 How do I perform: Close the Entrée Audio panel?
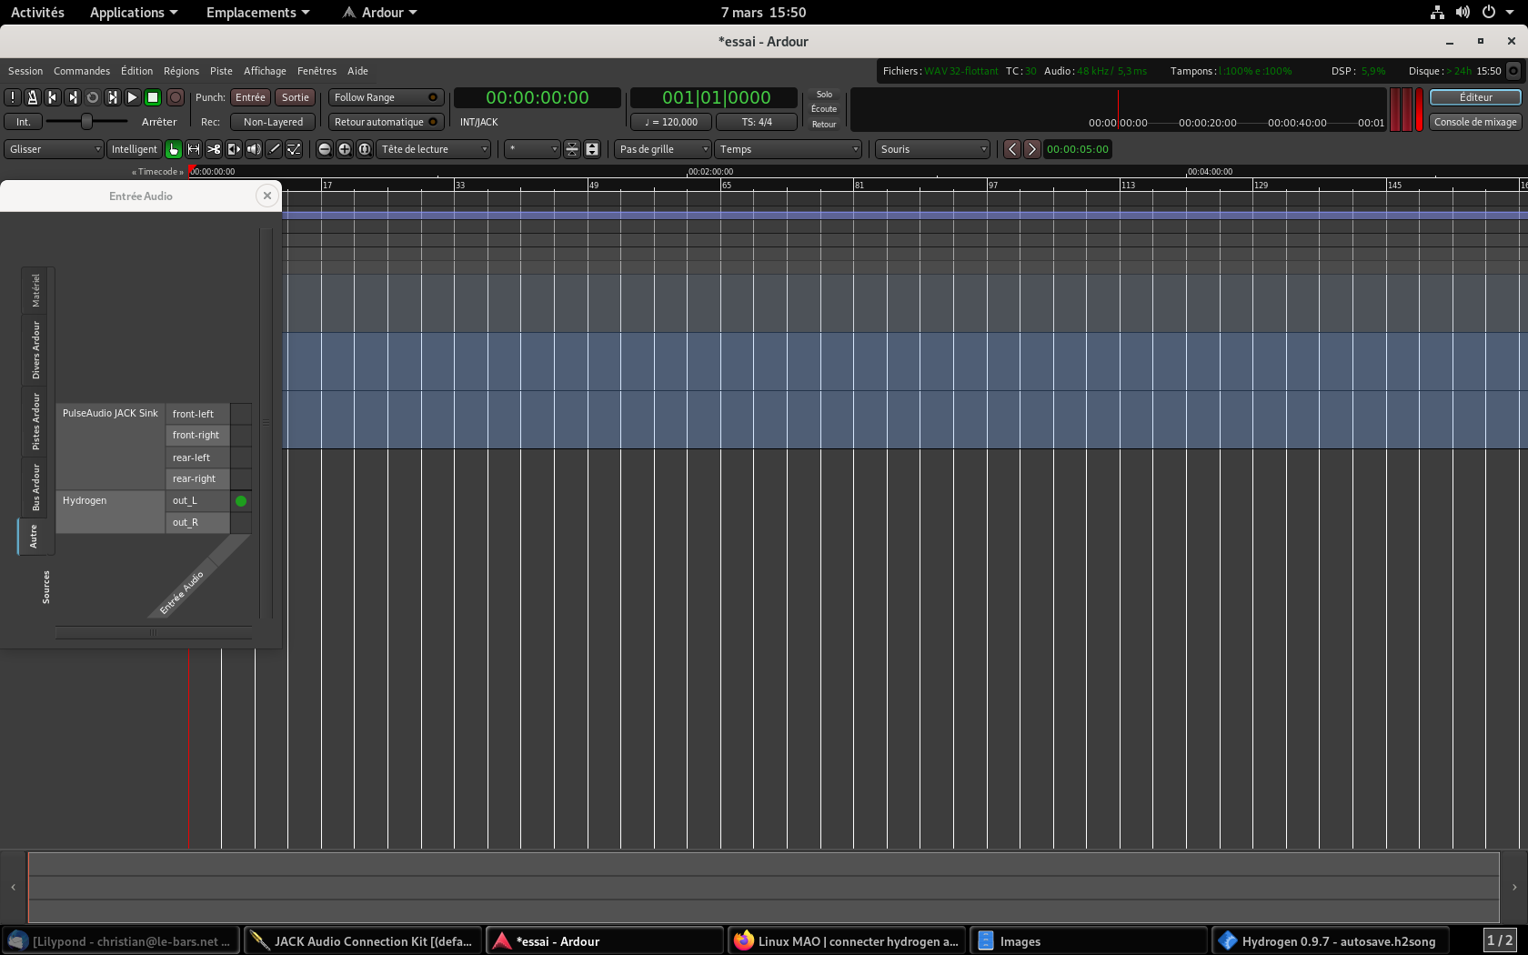(x=266, y=196)
